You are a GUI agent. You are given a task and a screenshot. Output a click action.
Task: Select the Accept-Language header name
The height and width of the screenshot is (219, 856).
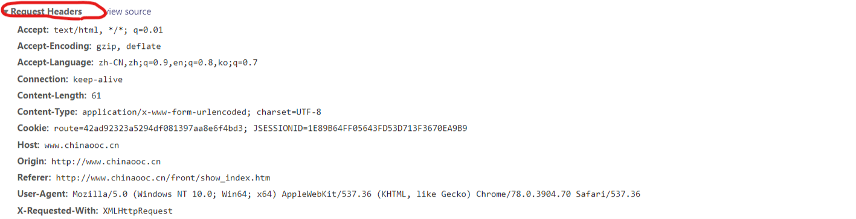pyautogui.click(x=56, y=62)
